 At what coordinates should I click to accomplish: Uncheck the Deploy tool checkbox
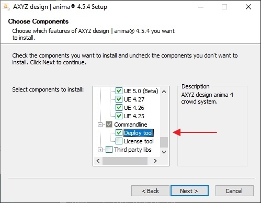point(119,133)
